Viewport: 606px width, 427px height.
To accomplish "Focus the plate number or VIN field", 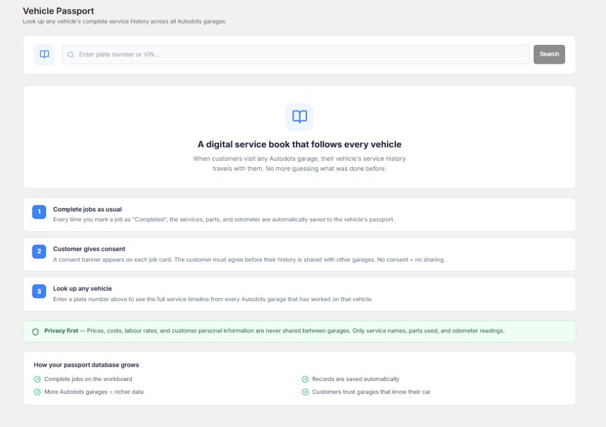I will (296, 54).
